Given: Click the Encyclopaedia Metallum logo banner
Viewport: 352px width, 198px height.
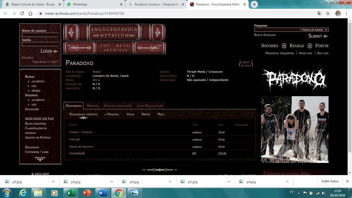Looking at the screenshot, I should [x=114, y=39].
